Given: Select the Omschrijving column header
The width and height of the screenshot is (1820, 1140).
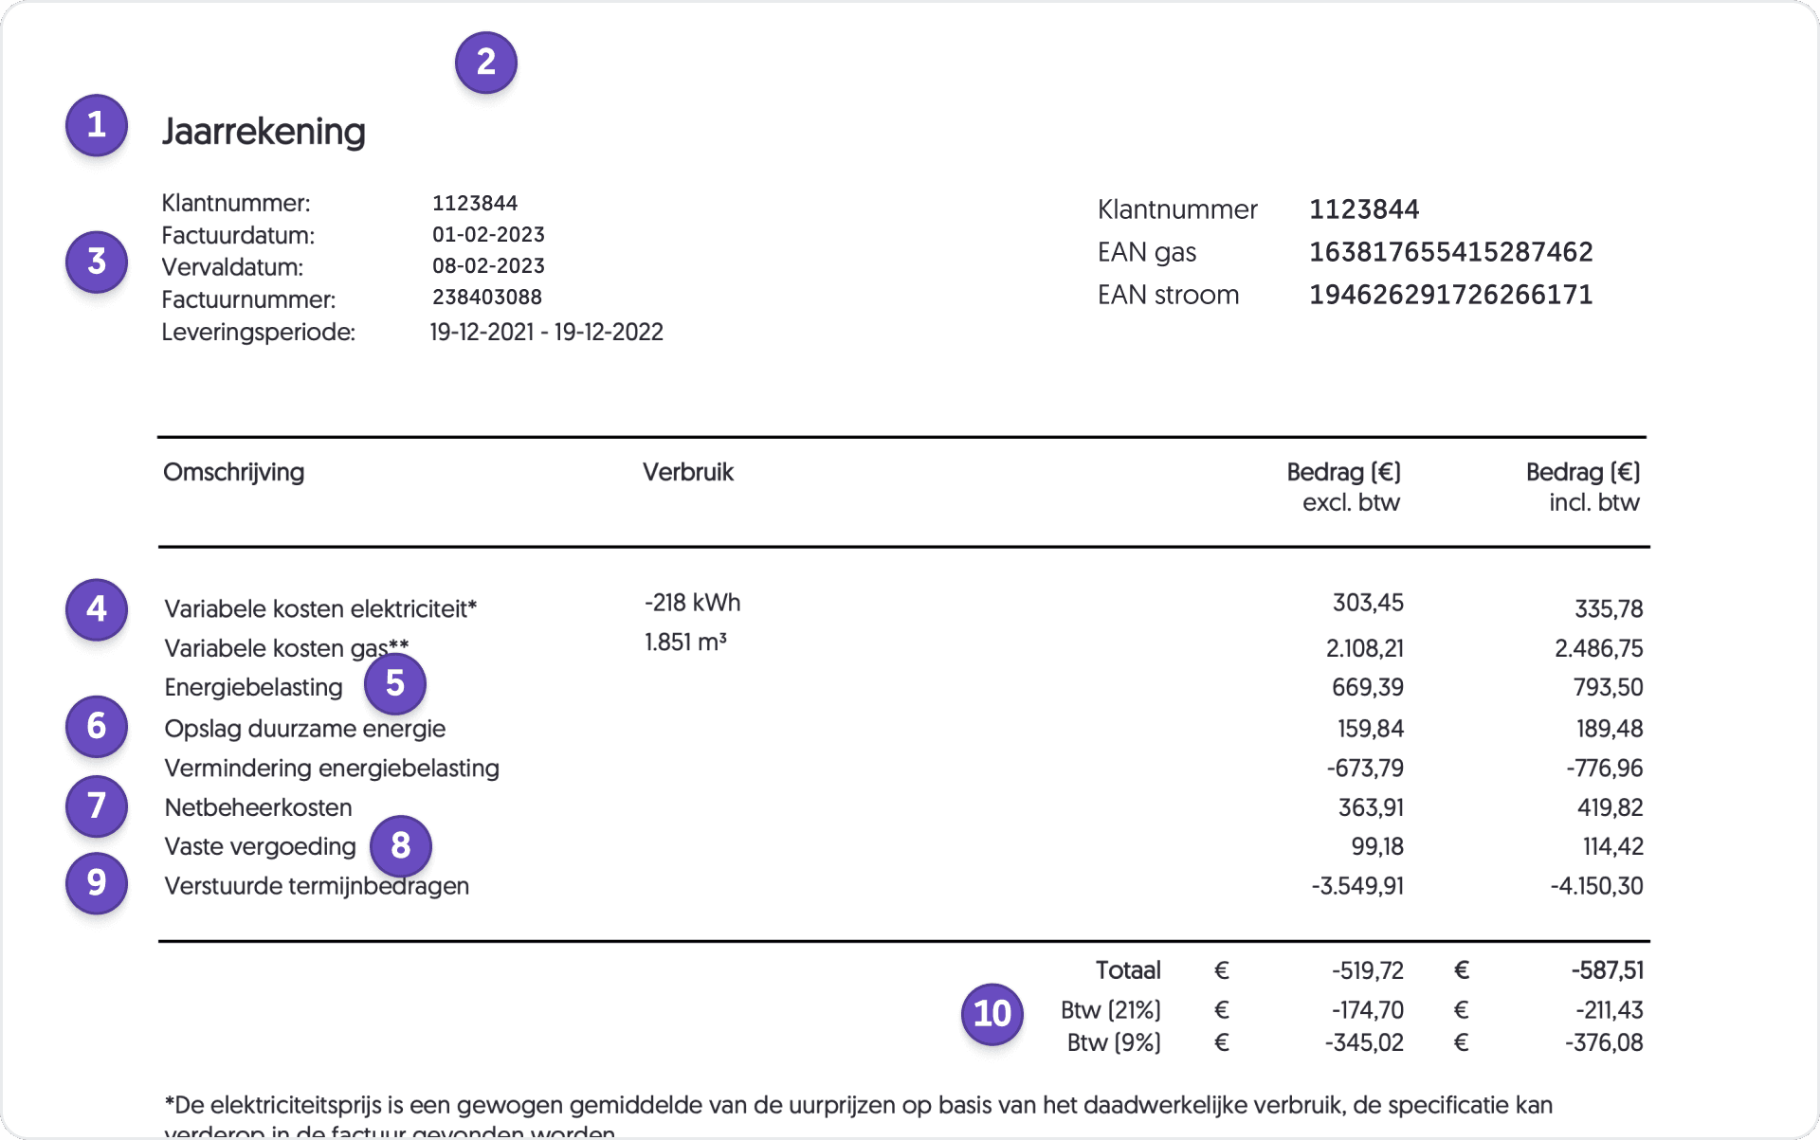Looking at the screenshot, I should [233, 472].
